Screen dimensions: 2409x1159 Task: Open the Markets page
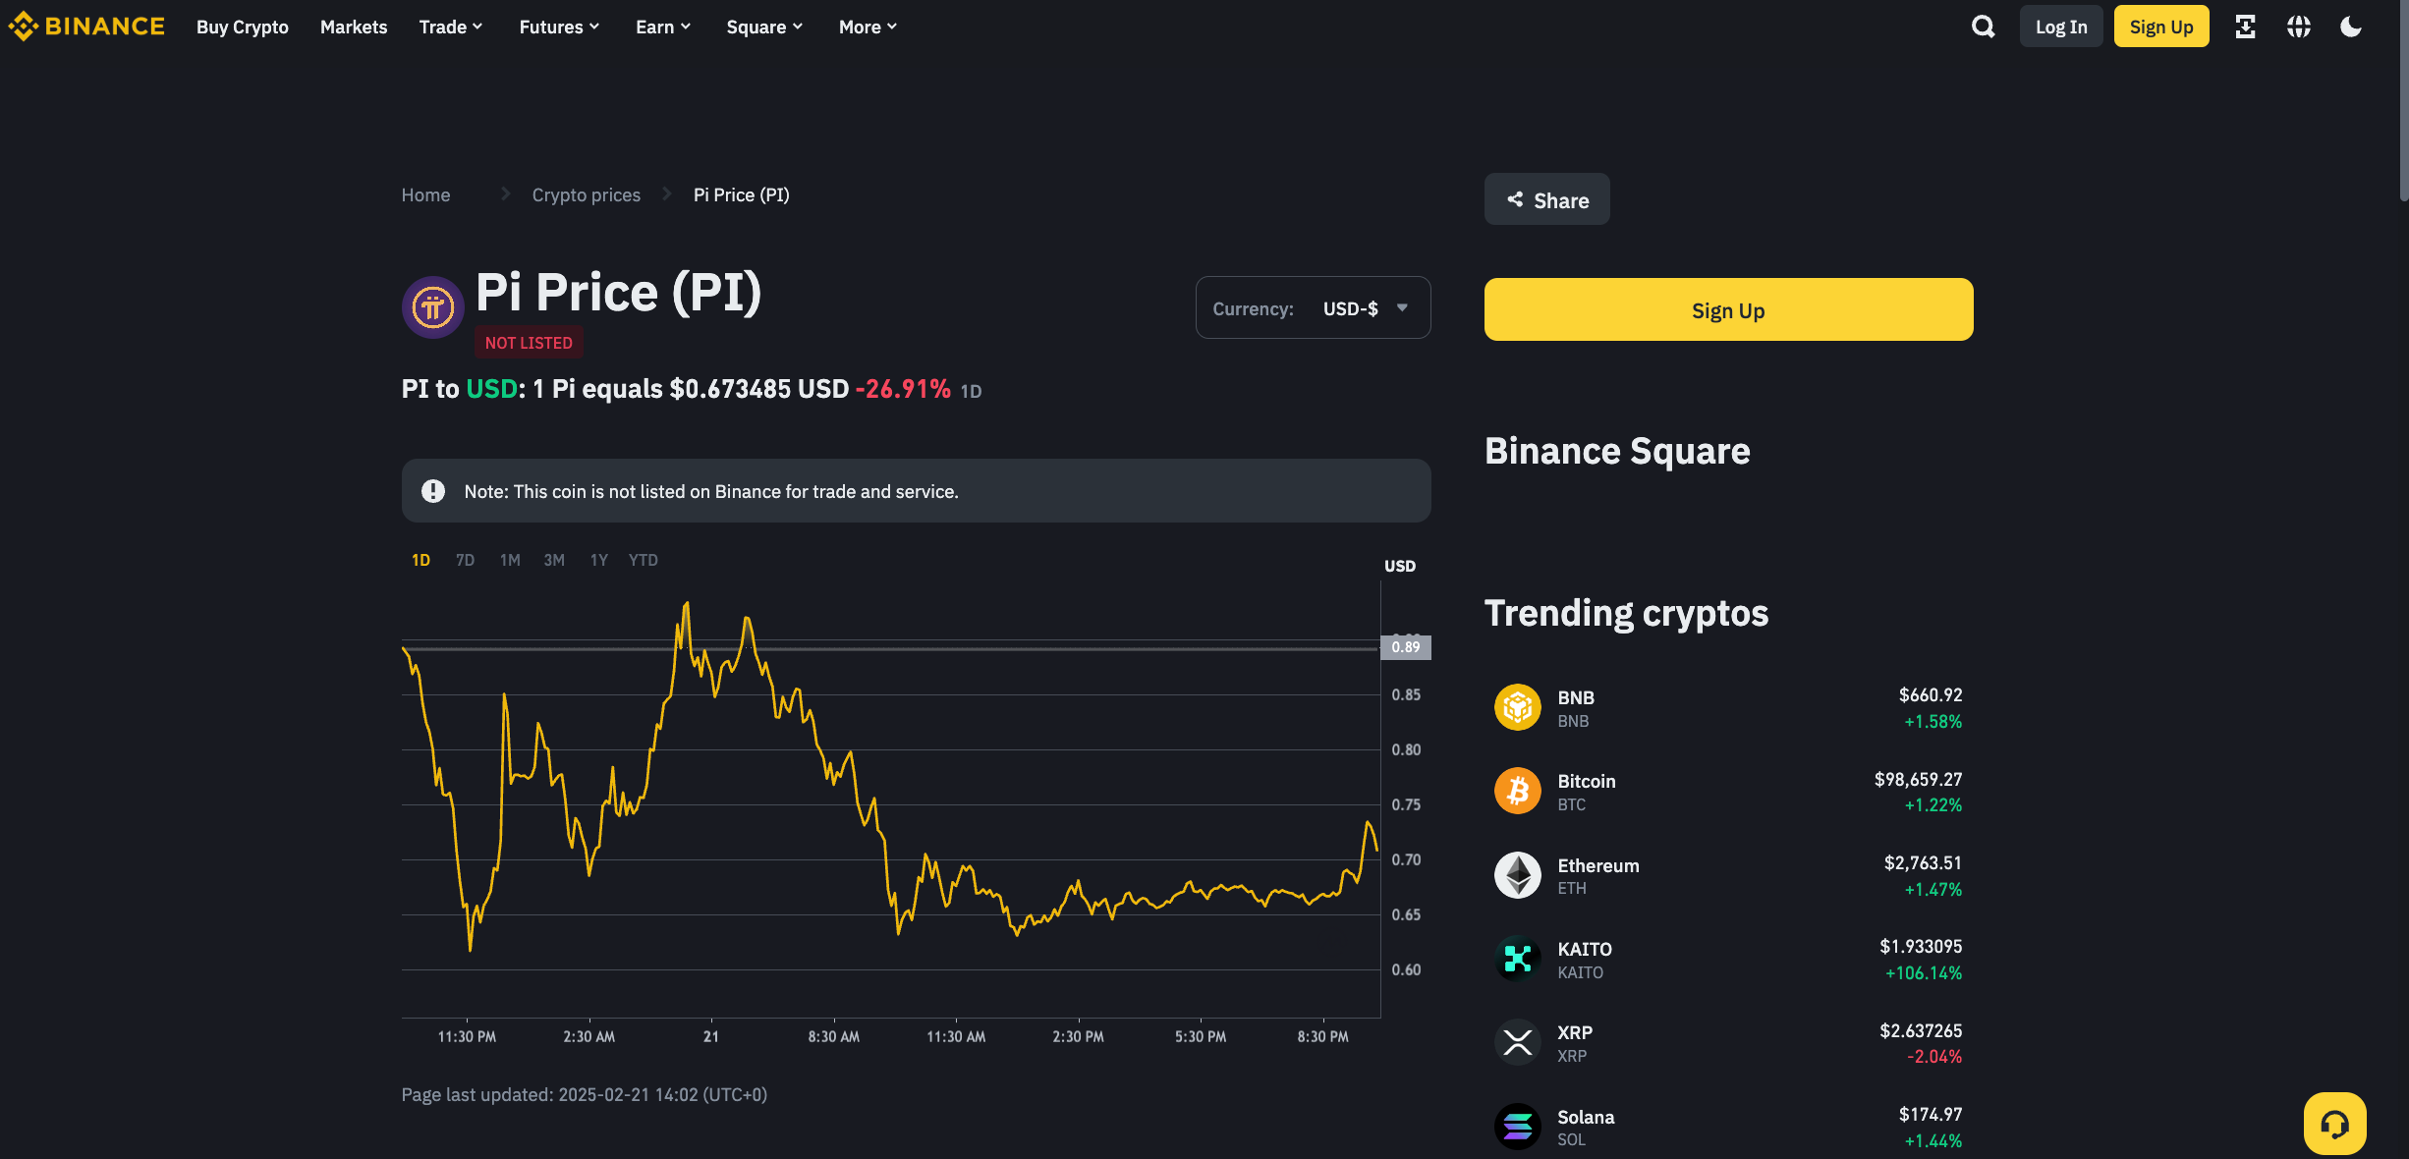354,27
